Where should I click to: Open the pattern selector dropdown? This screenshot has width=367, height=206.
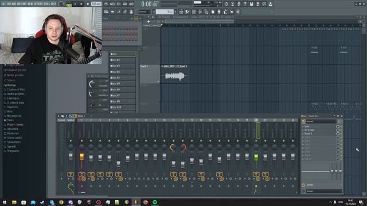[x=165, y=11]
